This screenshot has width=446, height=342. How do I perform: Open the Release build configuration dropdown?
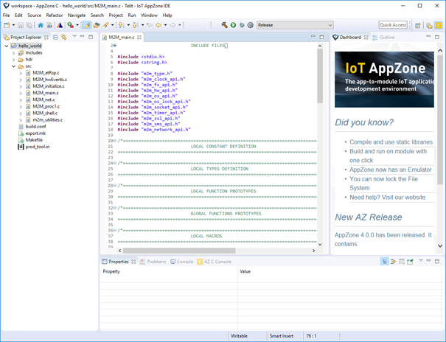tap(295, 25)
